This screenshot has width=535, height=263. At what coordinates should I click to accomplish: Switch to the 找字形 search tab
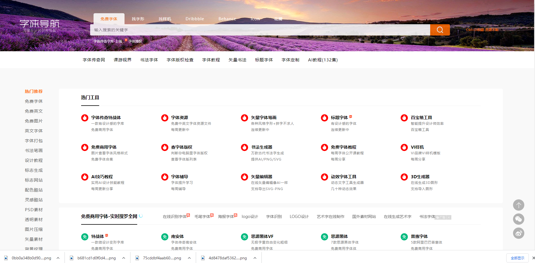coord(138,19)
